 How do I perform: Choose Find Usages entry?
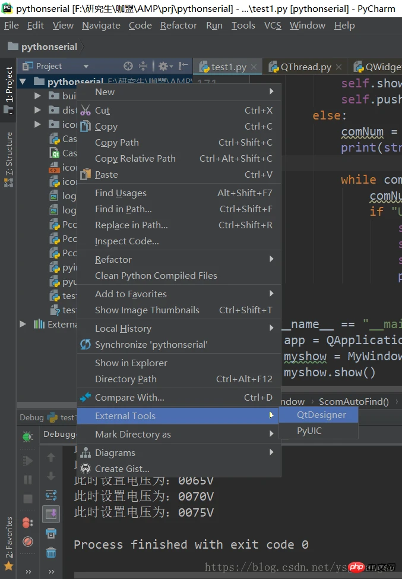[x=179, y=193]
